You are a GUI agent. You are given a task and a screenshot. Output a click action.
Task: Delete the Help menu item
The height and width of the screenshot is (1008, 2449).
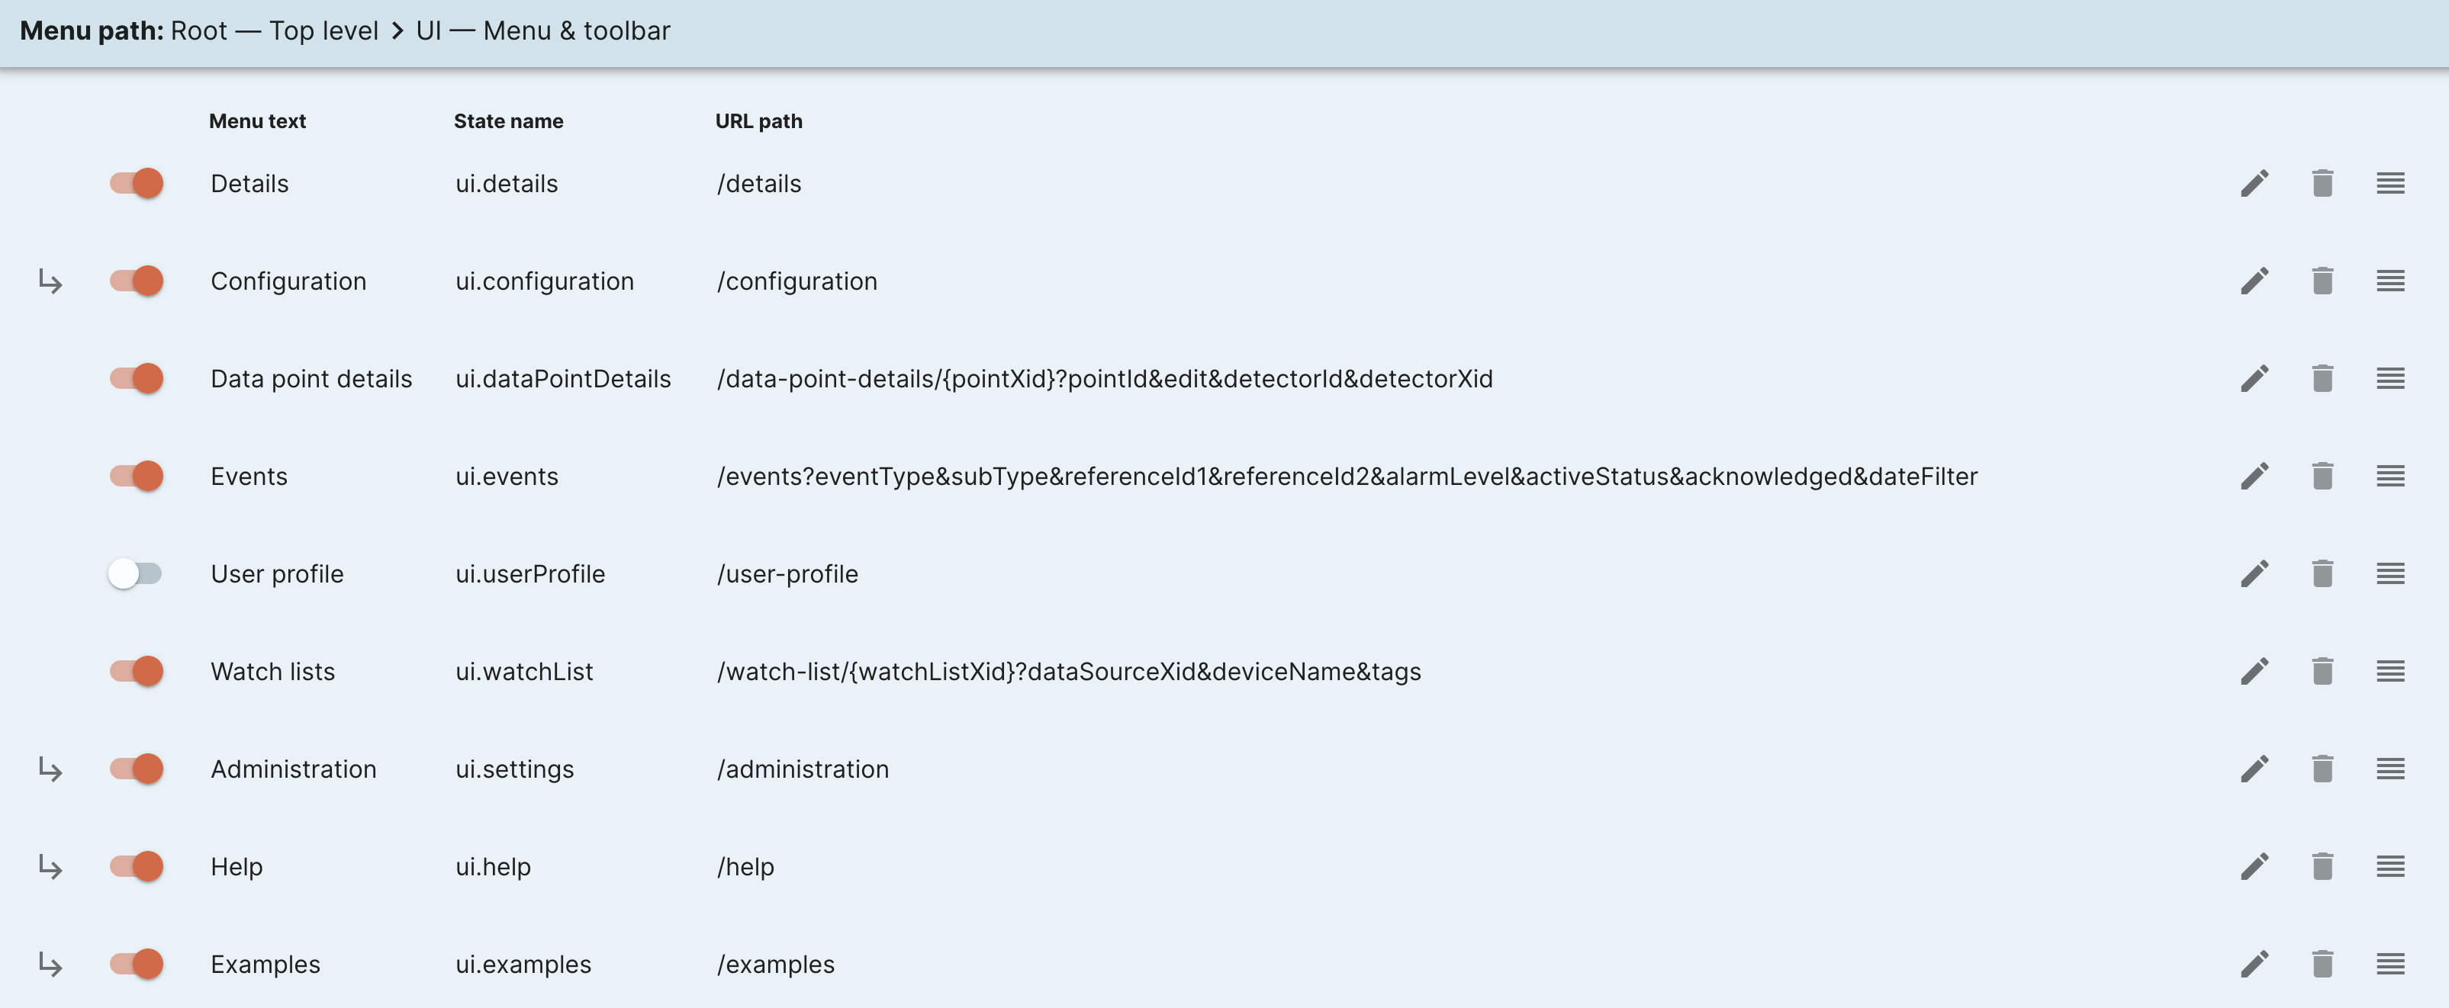pos(2322,866)
